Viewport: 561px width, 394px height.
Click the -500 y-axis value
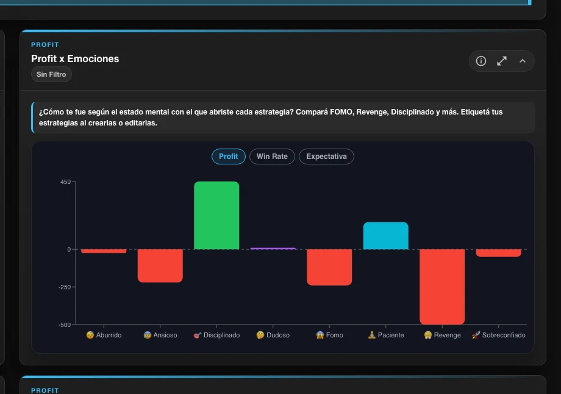click(65, 325)
